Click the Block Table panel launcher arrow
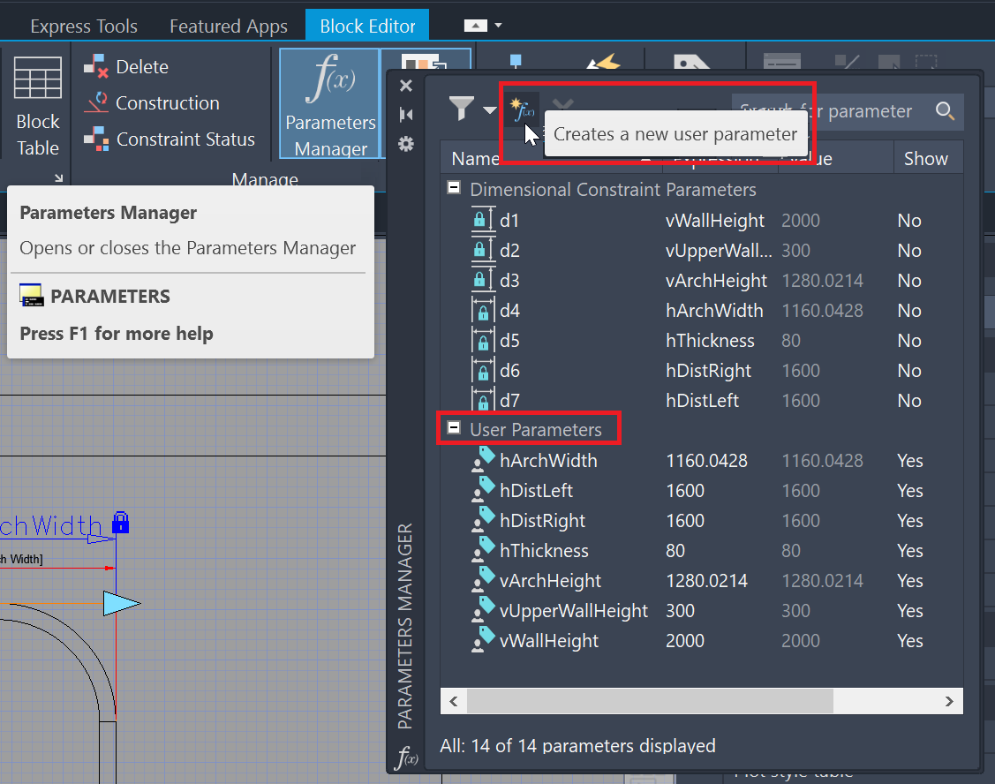Viewport: 995px width, 784px height. (x=58, y=178)
